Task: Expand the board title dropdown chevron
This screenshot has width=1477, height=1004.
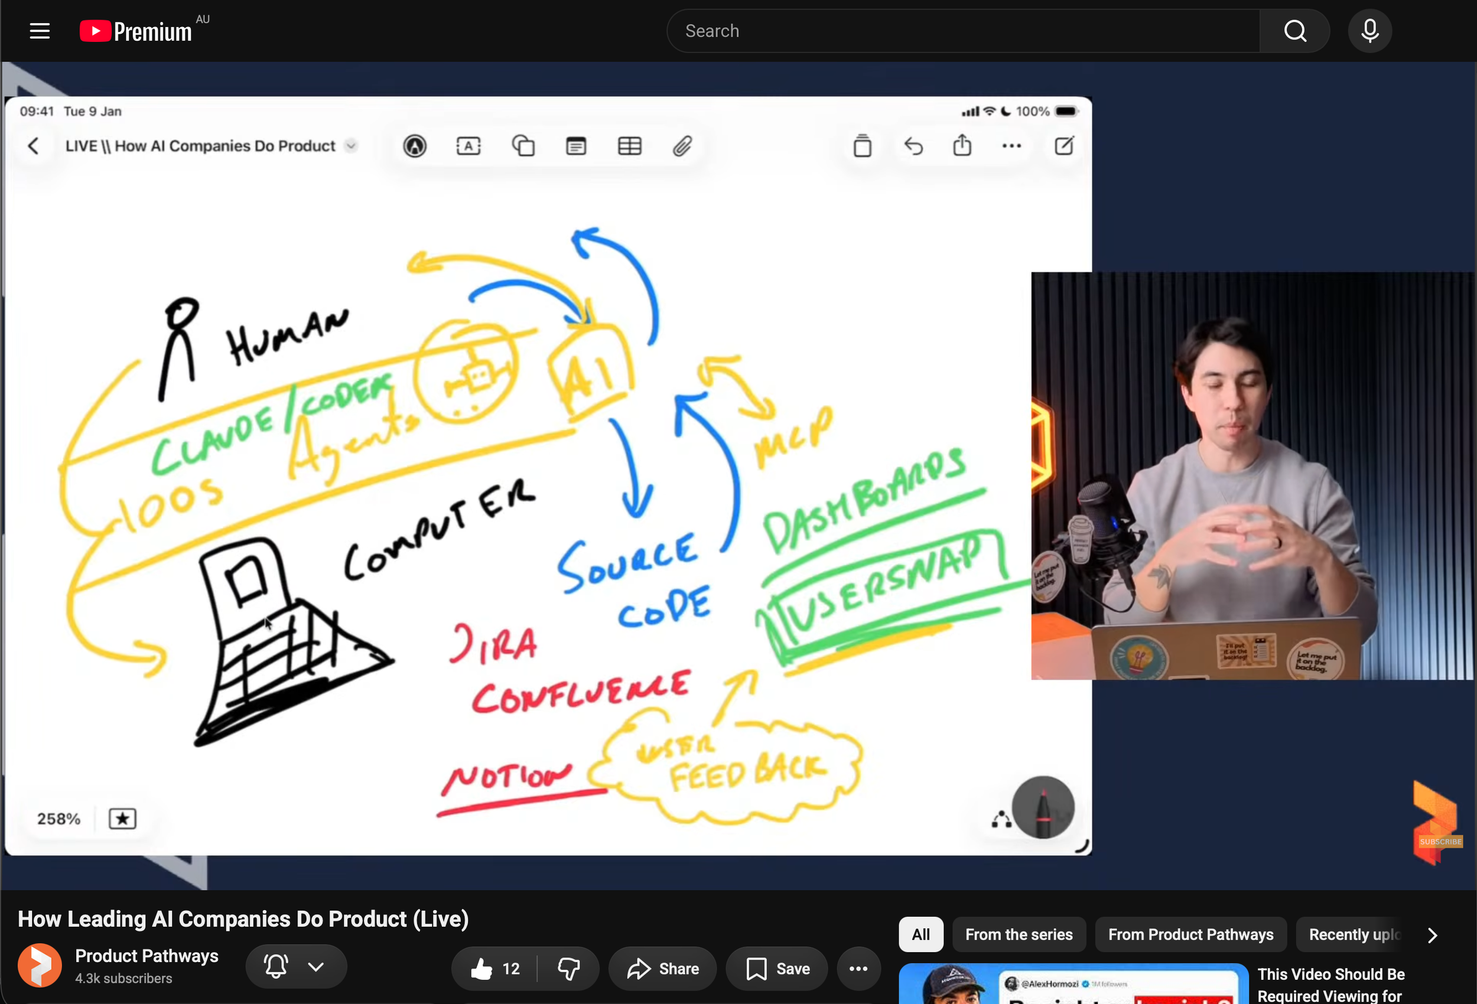Action: pyautogui.click(x=351, y=145)
